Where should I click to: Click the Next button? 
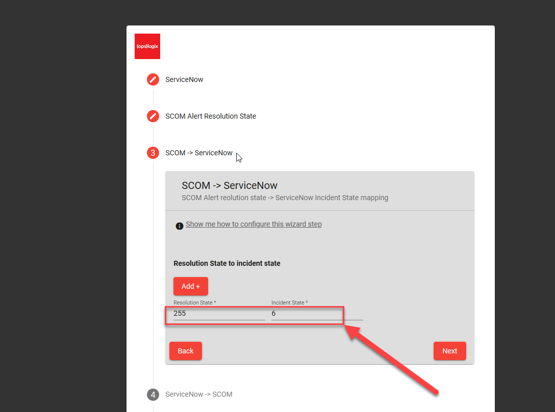click(449, 351)
